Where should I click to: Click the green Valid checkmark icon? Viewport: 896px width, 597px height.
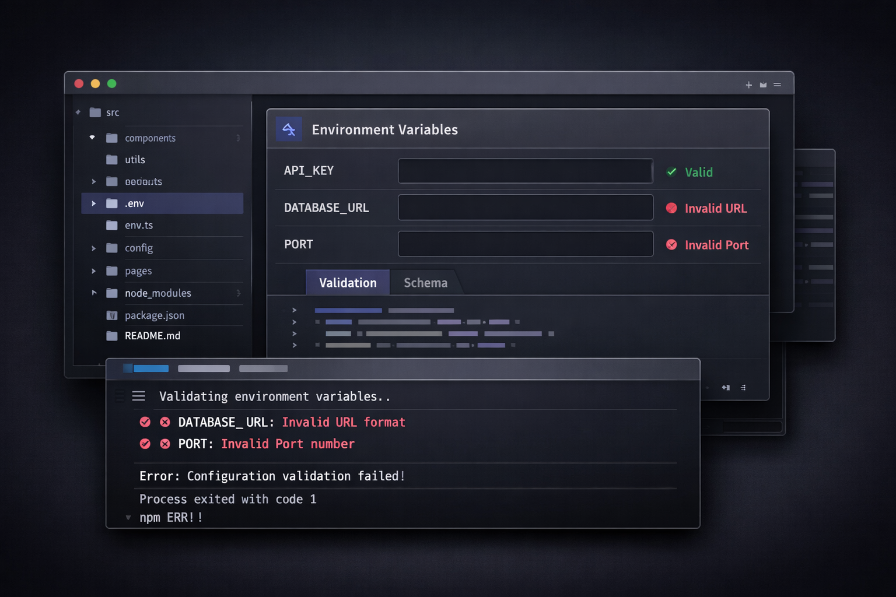671,171
